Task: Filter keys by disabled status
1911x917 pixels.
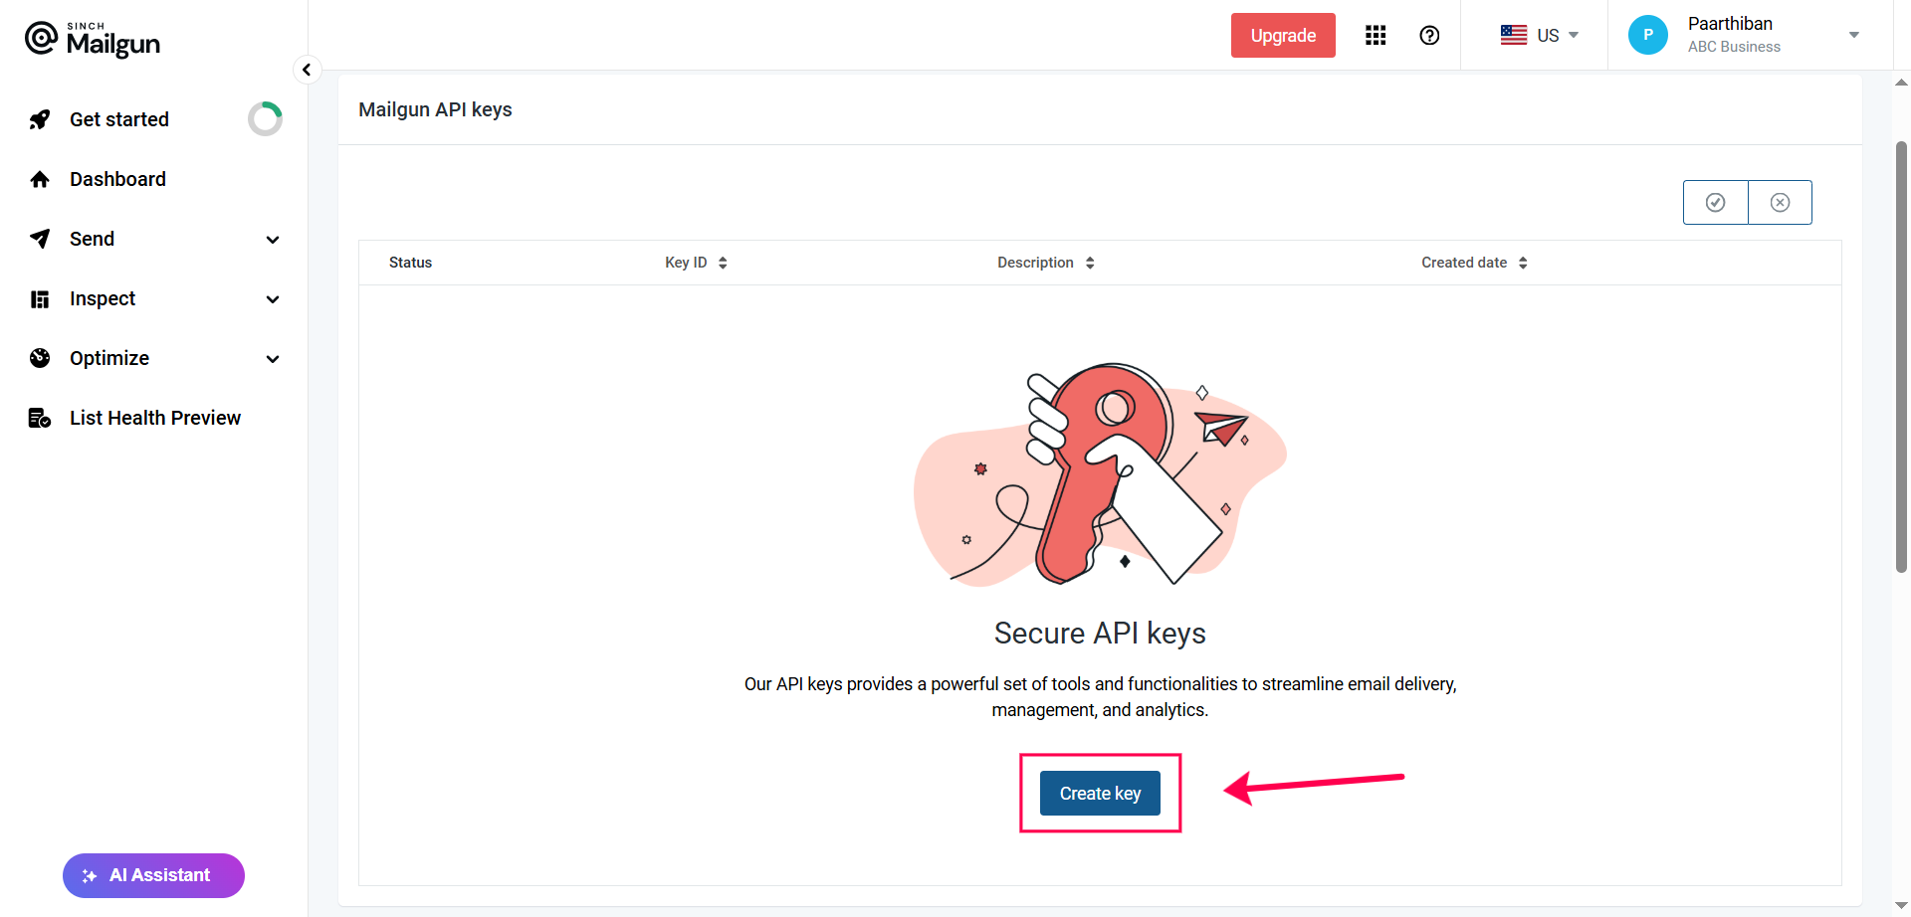Action: pos(1780,202)
